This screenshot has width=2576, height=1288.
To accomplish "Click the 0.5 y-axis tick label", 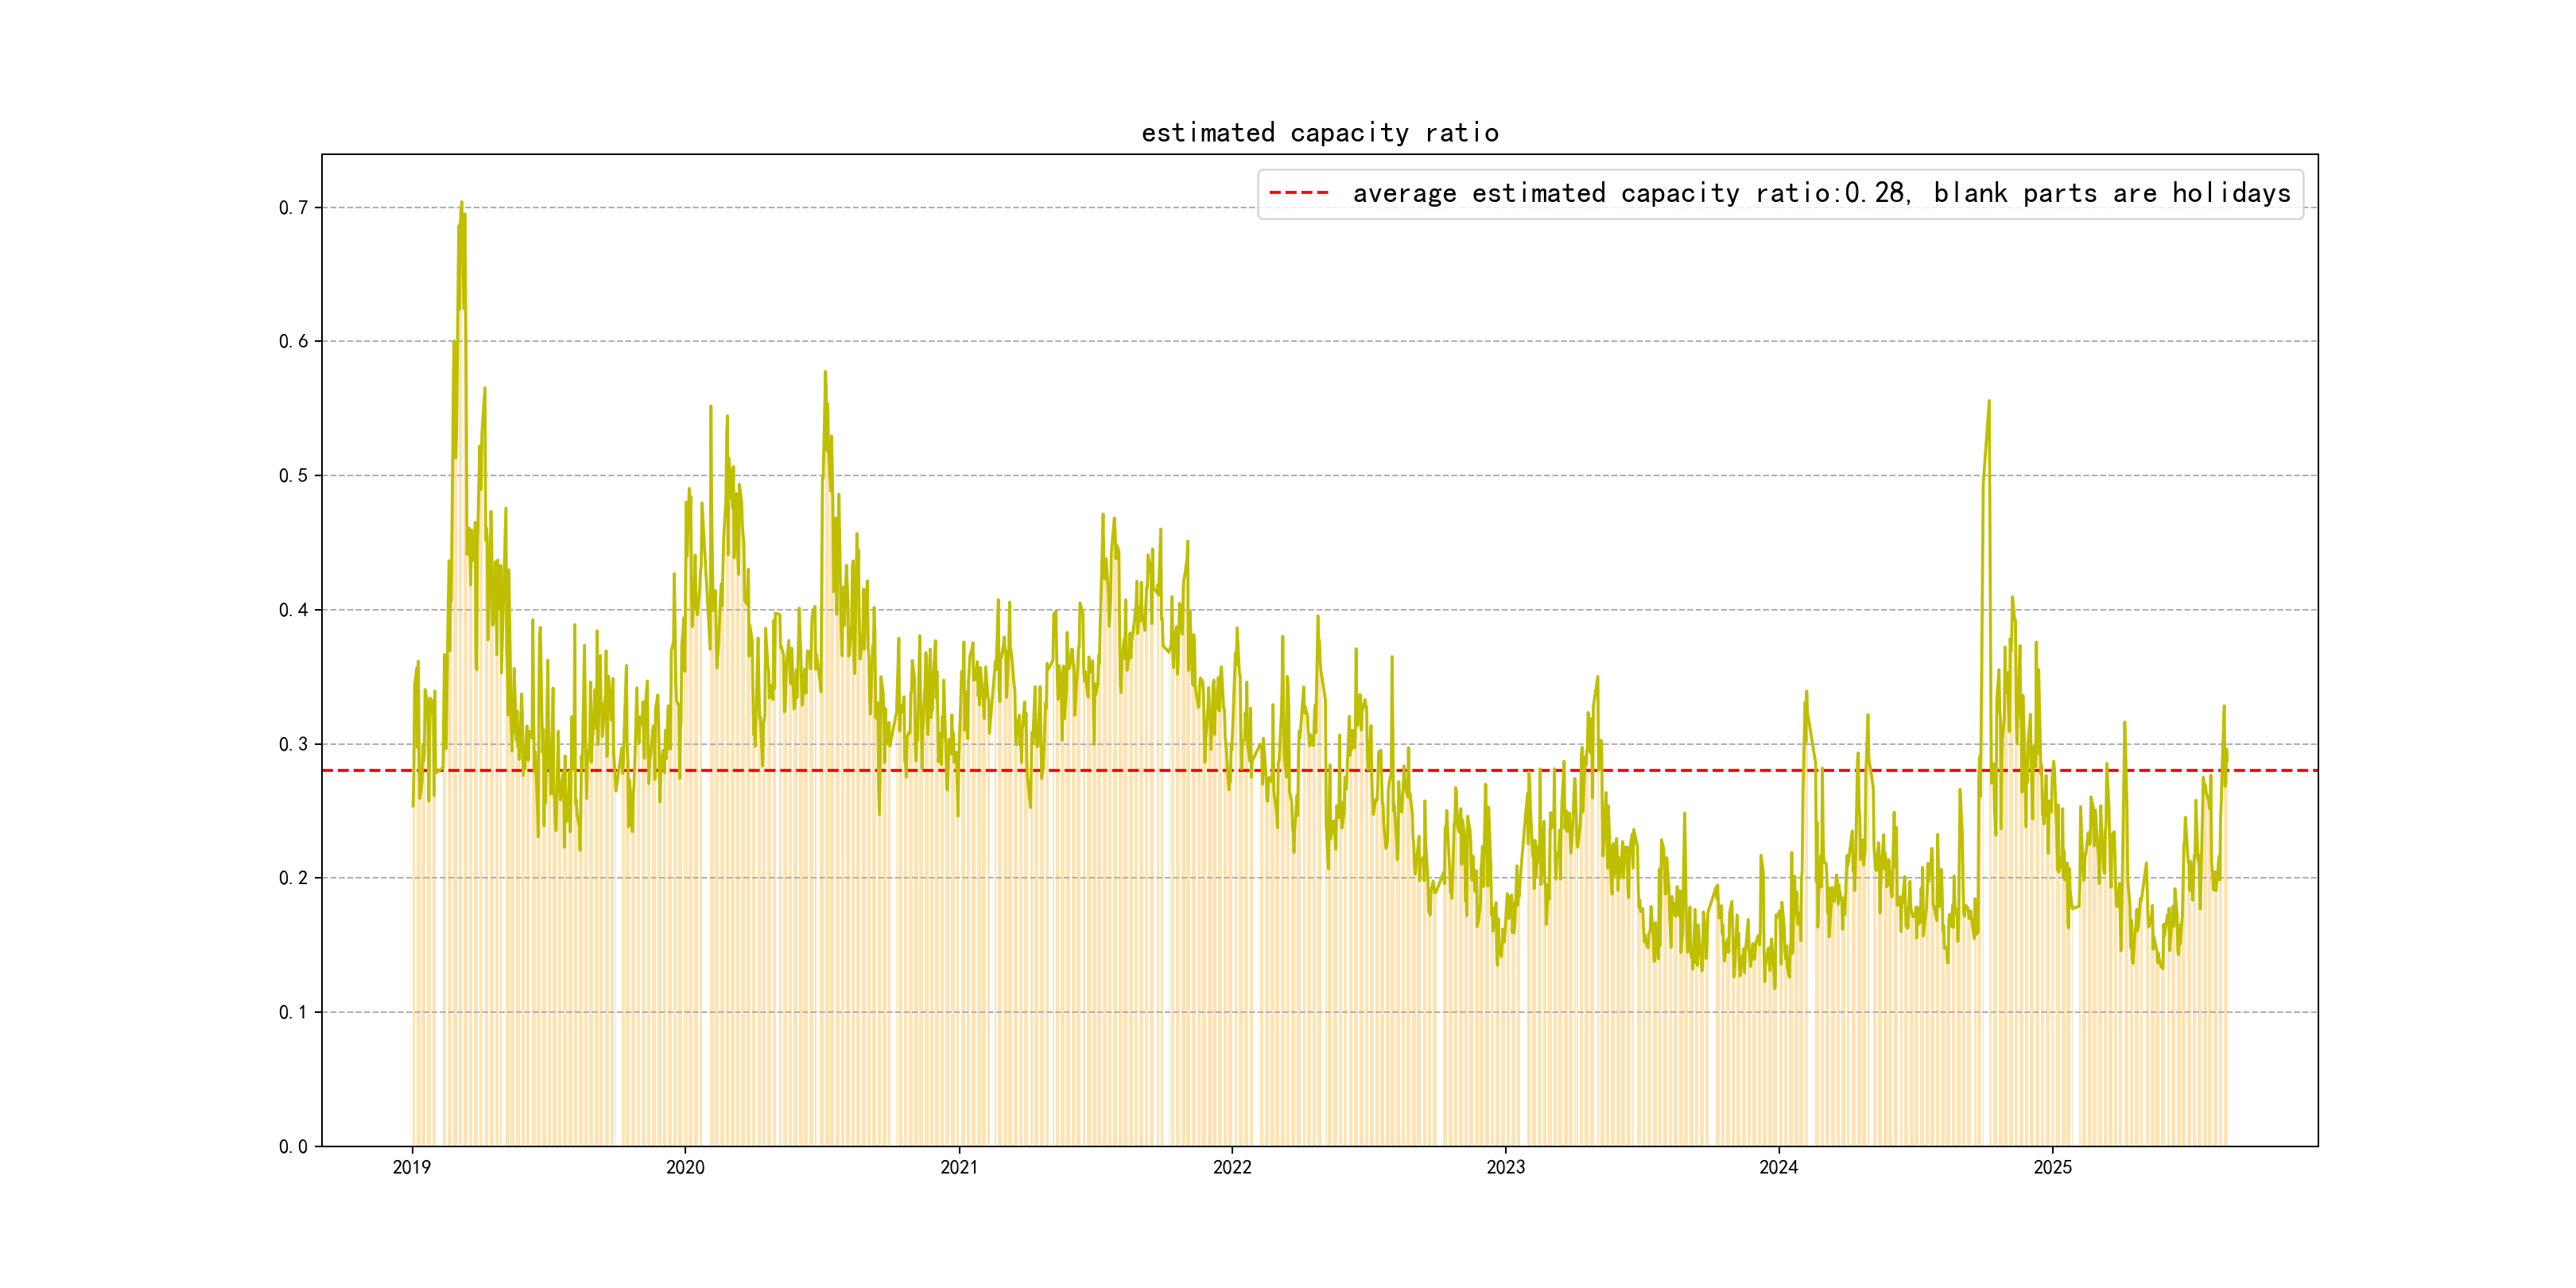I will (293, 476).
